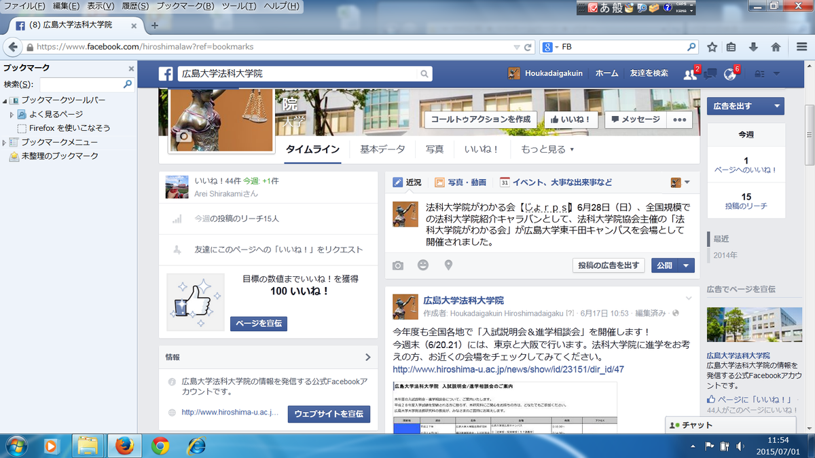Select 未整理のブックマーク in sidebar
This screenshot has width=815, height=458.
pos(60,156)
